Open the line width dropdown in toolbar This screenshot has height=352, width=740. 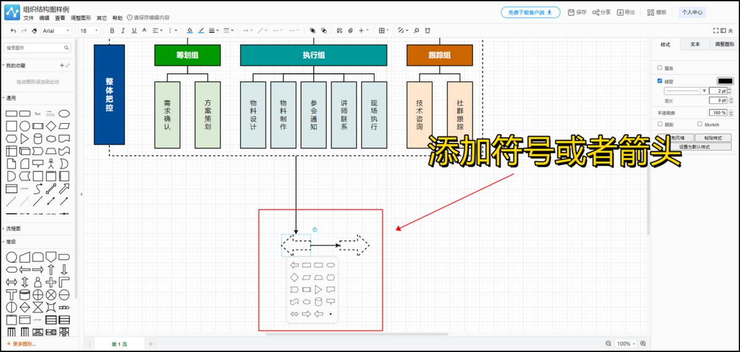point(213,30)
